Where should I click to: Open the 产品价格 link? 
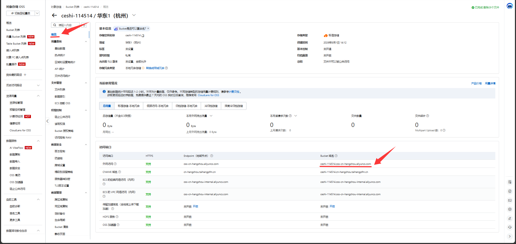click(476, 83)
